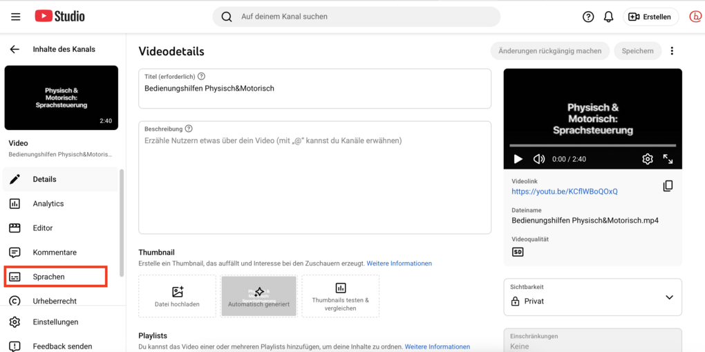Expand the Sichtbarkeit dropdown

[x=592, y=297]
